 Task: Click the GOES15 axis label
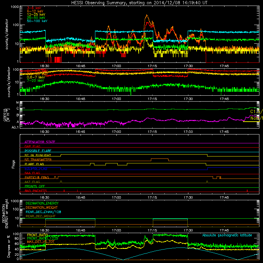click(7, 115)
